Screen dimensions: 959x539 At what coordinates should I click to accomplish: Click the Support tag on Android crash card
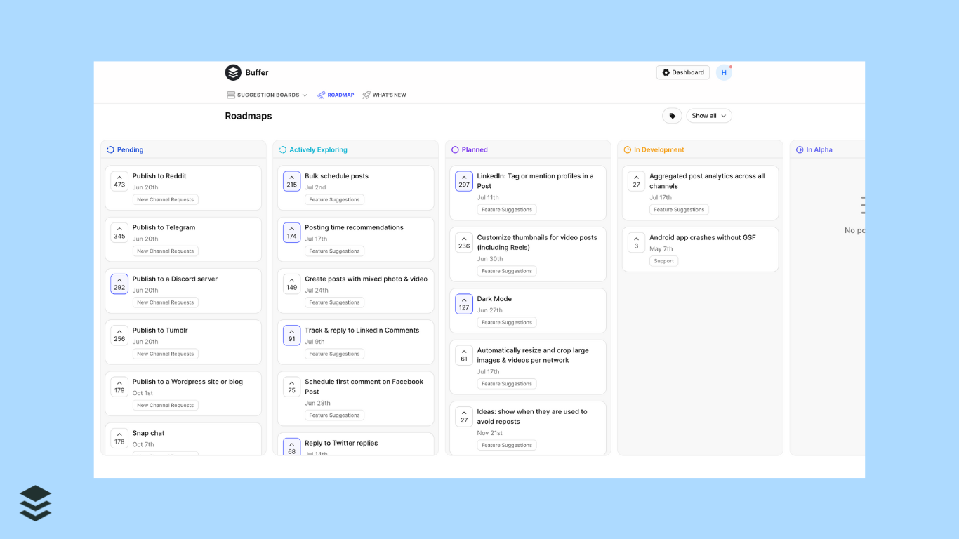click(663, 261)
